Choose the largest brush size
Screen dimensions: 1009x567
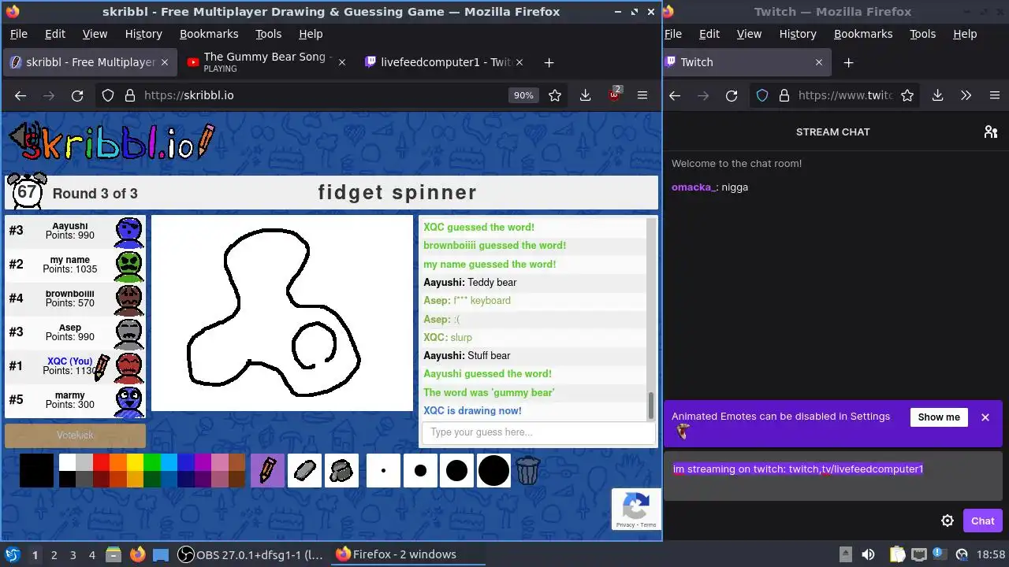(x=493, y=470)
